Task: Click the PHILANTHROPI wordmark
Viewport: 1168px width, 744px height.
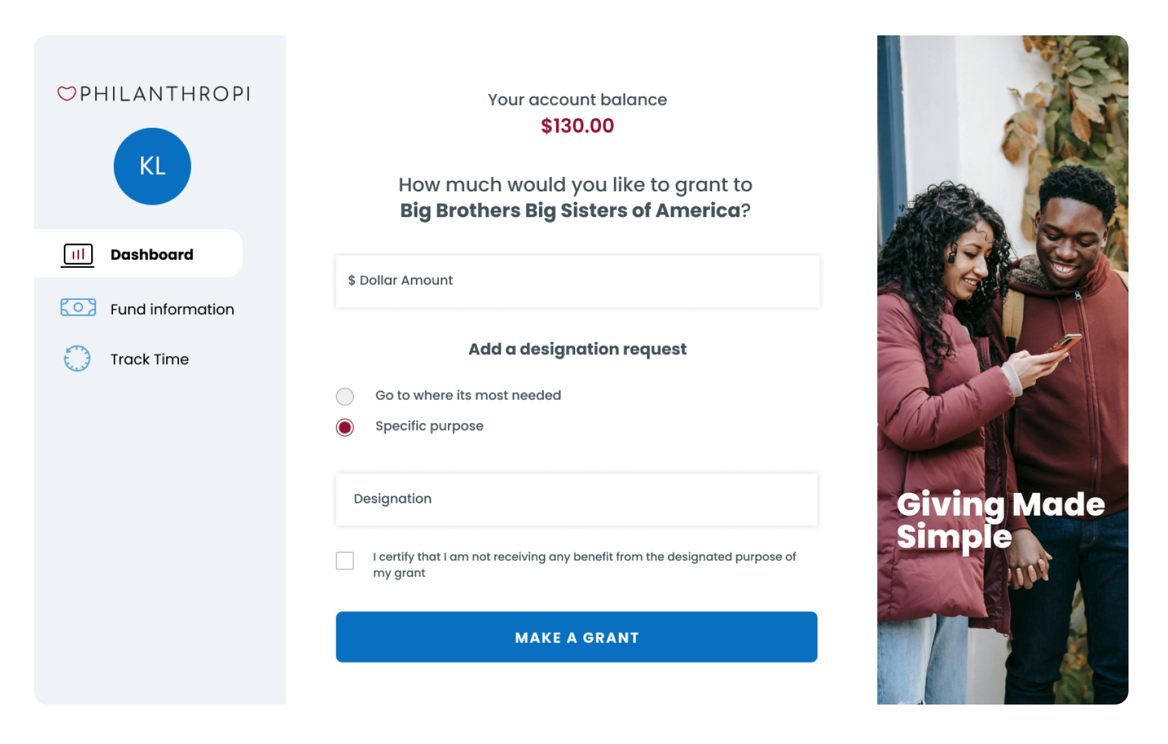Action: tap(165, 95)
